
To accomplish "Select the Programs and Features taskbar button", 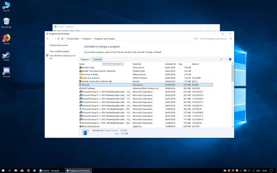I will point(78,171).
